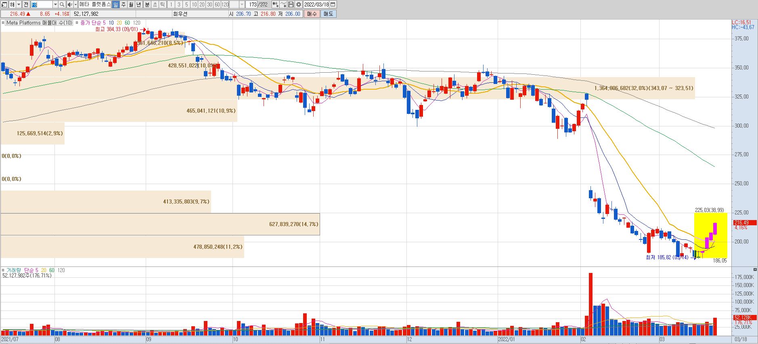Select the 1 interval button

point(171,4)
